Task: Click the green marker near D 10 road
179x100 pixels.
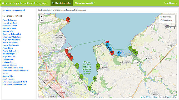Action: tap(89, 88)
